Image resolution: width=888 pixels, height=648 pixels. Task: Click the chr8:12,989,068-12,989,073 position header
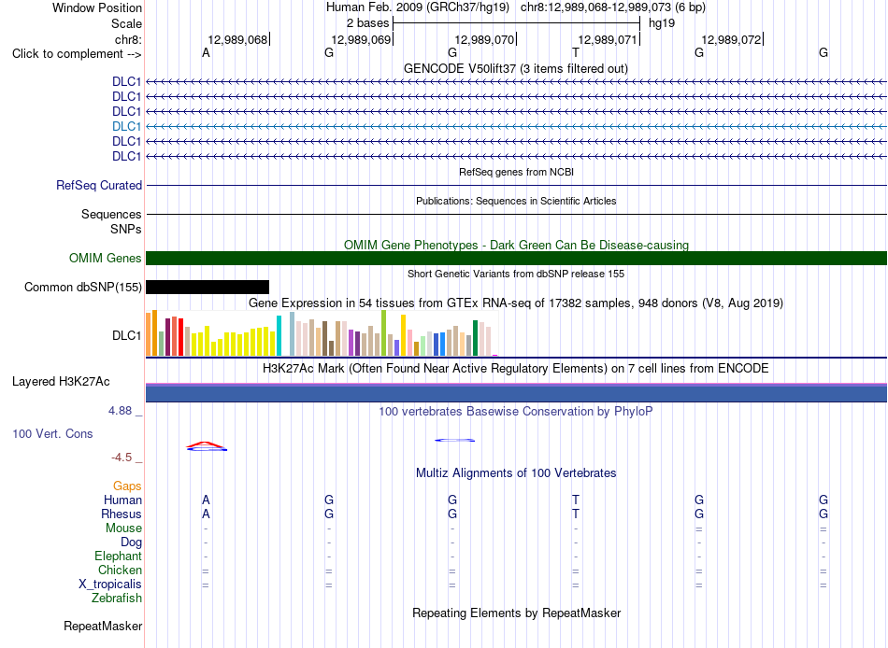point(613,7)
